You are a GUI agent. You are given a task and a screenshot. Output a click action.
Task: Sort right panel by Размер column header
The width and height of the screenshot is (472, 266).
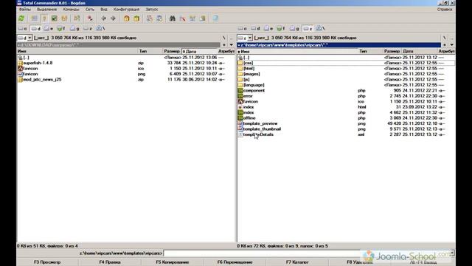pyautogui.click(x=392, y=51)
